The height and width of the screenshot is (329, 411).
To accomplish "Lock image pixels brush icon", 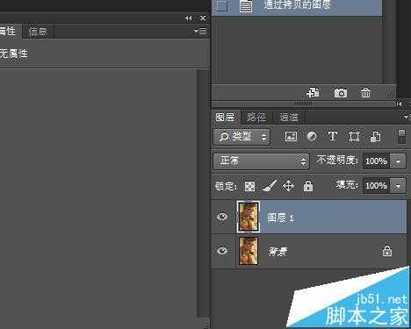I will pos(269,186).
